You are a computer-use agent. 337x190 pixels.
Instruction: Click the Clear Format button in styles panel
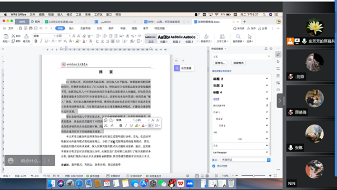pyautogui.click(x=239, y=63)
